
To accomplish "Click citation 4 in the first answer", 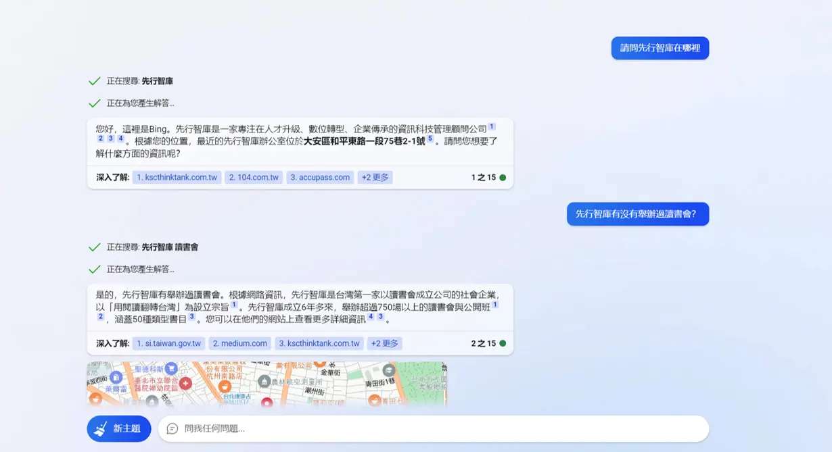I will [x=120, y=139].
